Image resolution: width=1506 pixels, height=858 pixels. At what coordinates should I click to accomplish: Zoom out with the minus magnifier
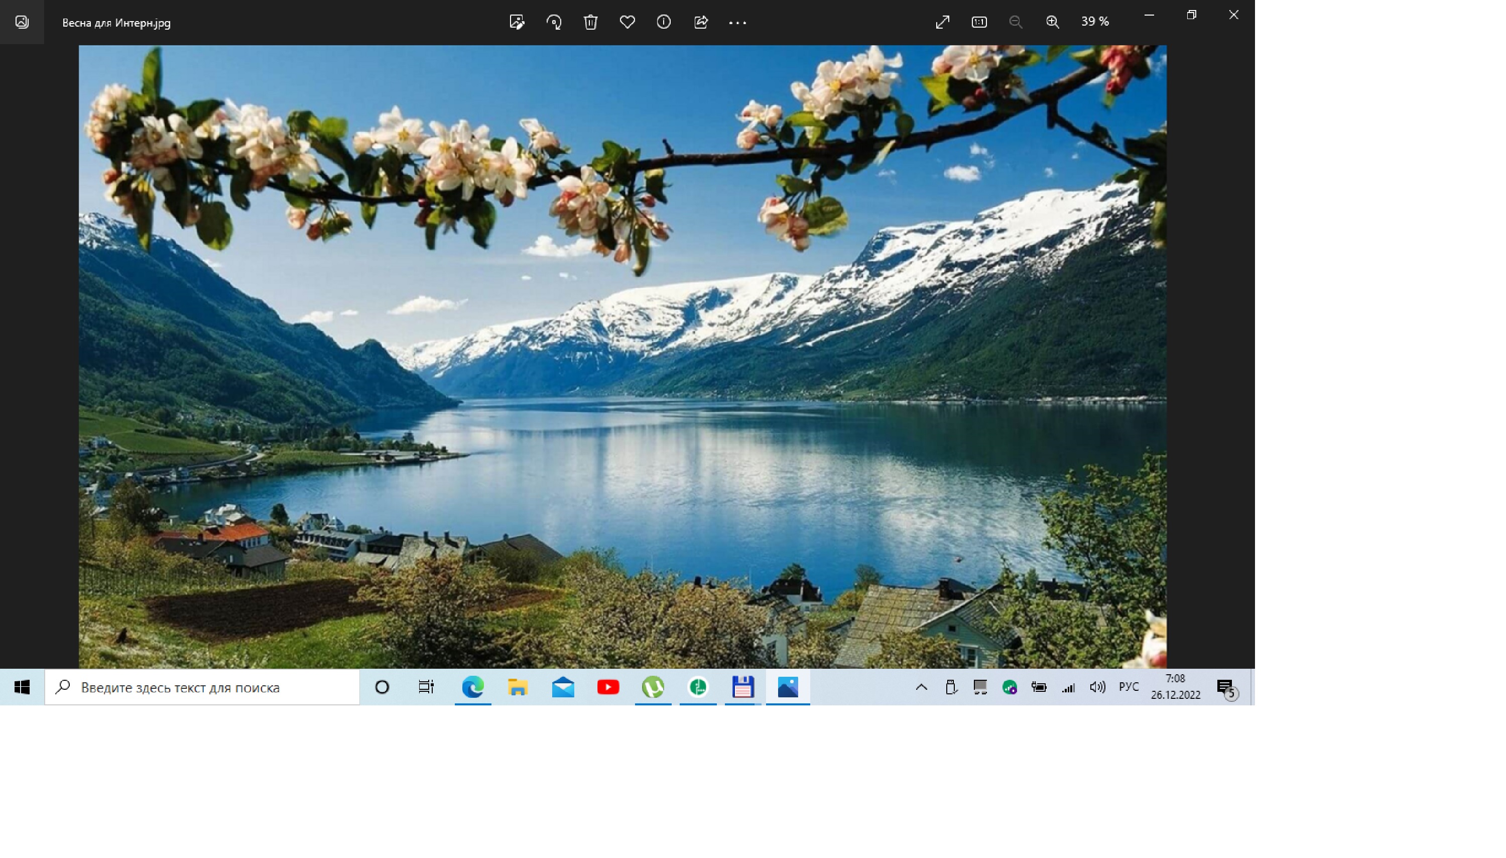click(1015, 23)
